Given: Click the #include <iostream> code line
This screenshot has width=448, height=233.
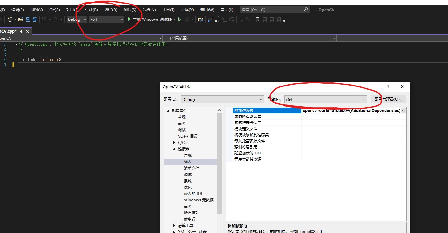Looking at the screenshot, I should [39, 60].
